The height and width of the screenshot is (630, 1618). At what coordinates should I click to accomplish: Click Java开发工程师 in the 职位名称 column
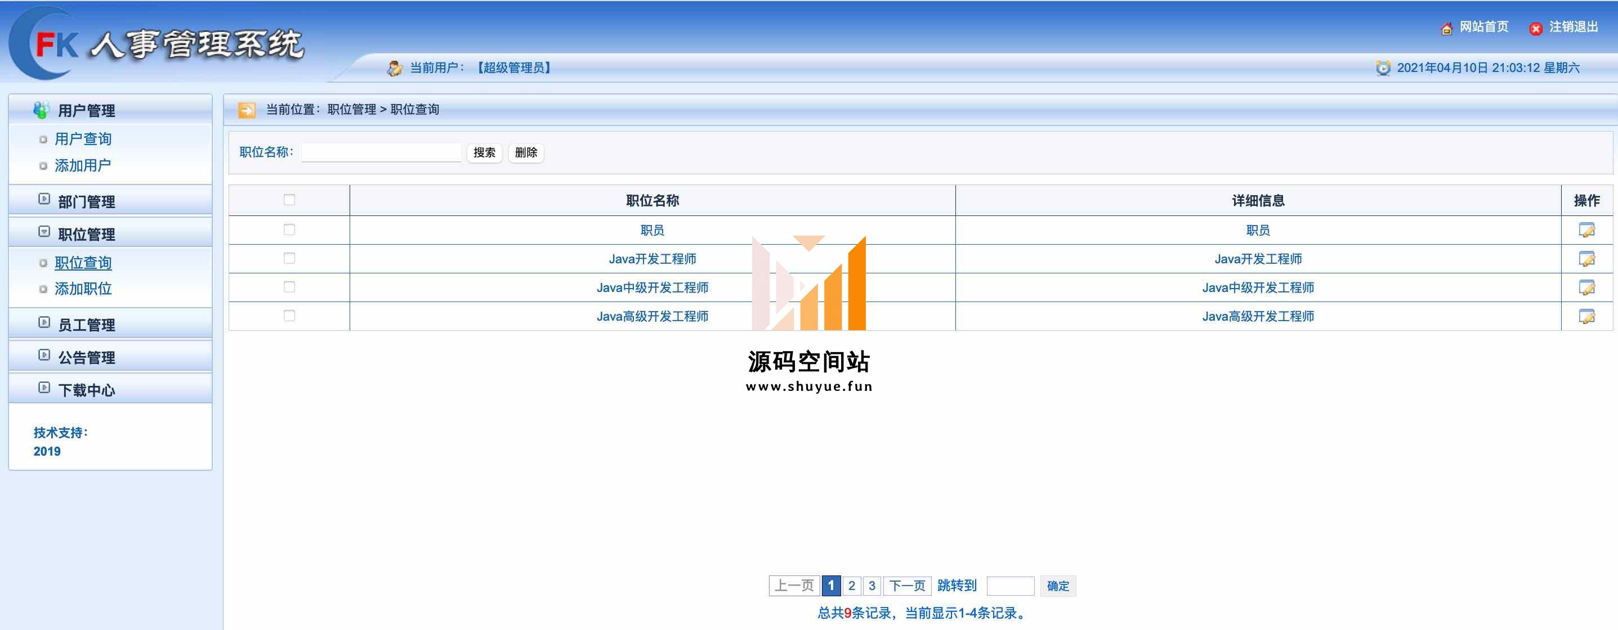coord(652,259)
